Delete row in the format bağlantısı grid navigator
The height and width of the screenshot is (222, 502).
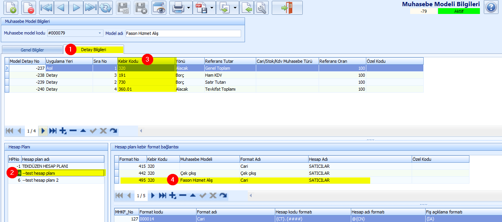tap(183, 196)
